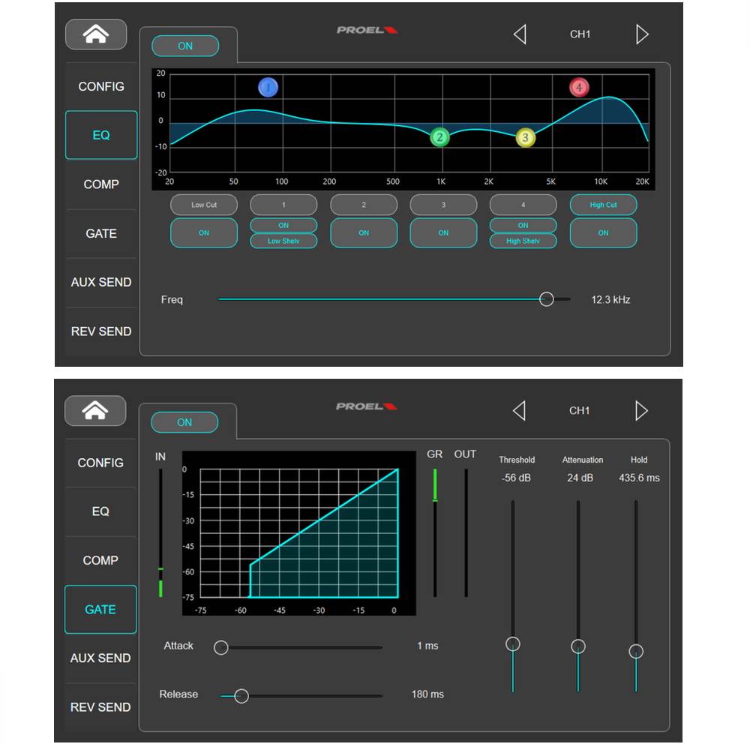
Task: Select the High Cut filter button
Action: pos(603,205)
